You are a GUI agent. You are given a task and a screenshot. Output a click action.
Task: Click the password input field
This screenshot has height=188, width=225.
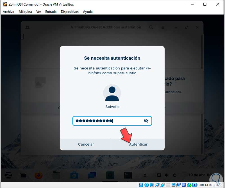(x=112, y=121)
